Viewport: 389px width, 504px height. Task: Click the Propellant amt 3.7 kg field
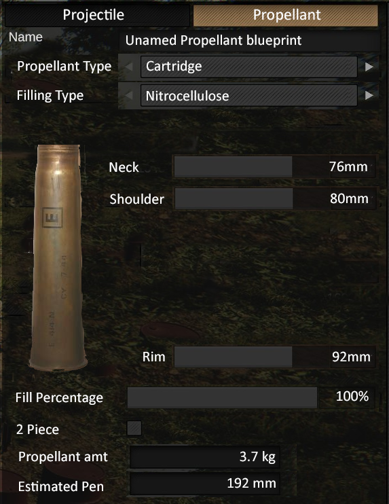coord(204,456)
